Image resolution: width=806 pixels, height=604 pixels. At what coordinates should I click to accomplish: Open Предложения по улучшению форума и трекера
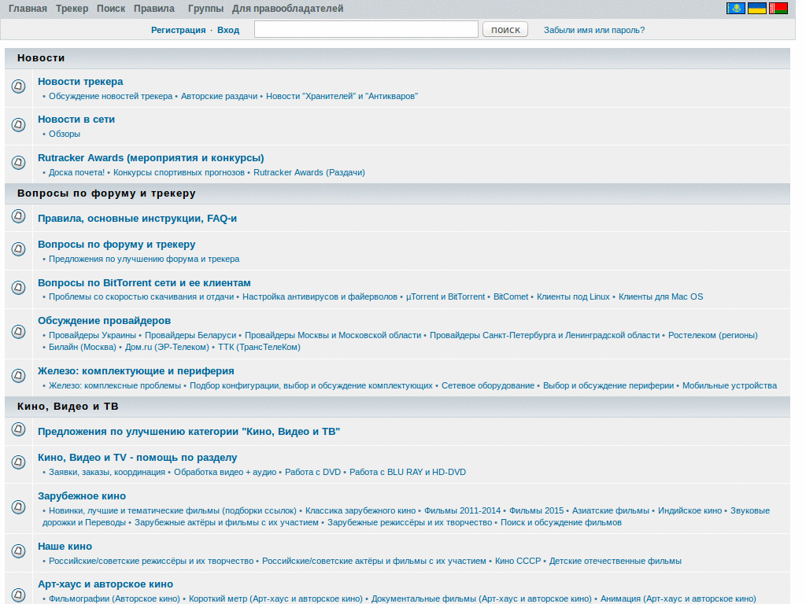(x=144, y=259)
